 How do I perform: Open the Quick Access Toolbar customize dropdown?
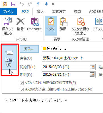(x=53, y=4)
